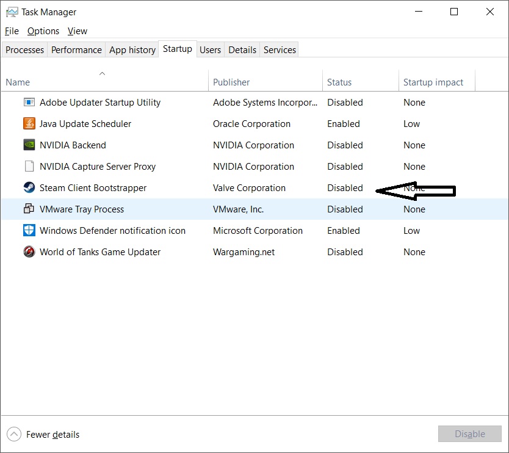
Task: Select Windows Defender notification icon name
Action: 113,231
